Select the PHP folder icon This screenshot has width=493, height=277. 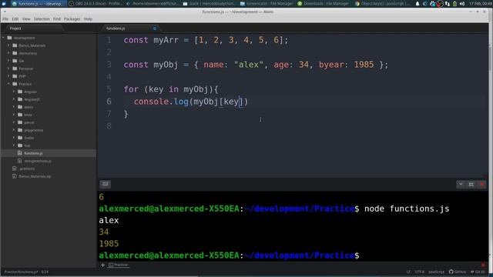[x=15, y=76]
